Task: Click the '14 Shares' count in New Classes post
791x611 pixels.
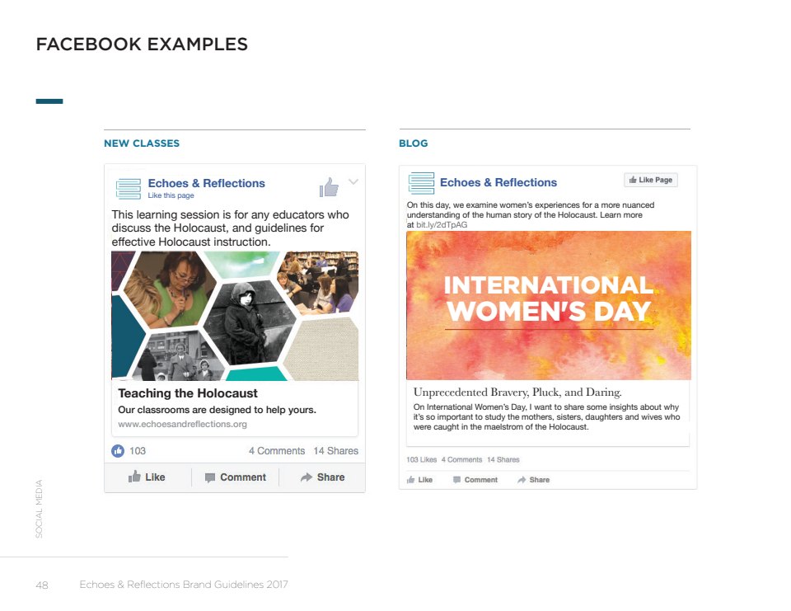Action: coord(336,451)
